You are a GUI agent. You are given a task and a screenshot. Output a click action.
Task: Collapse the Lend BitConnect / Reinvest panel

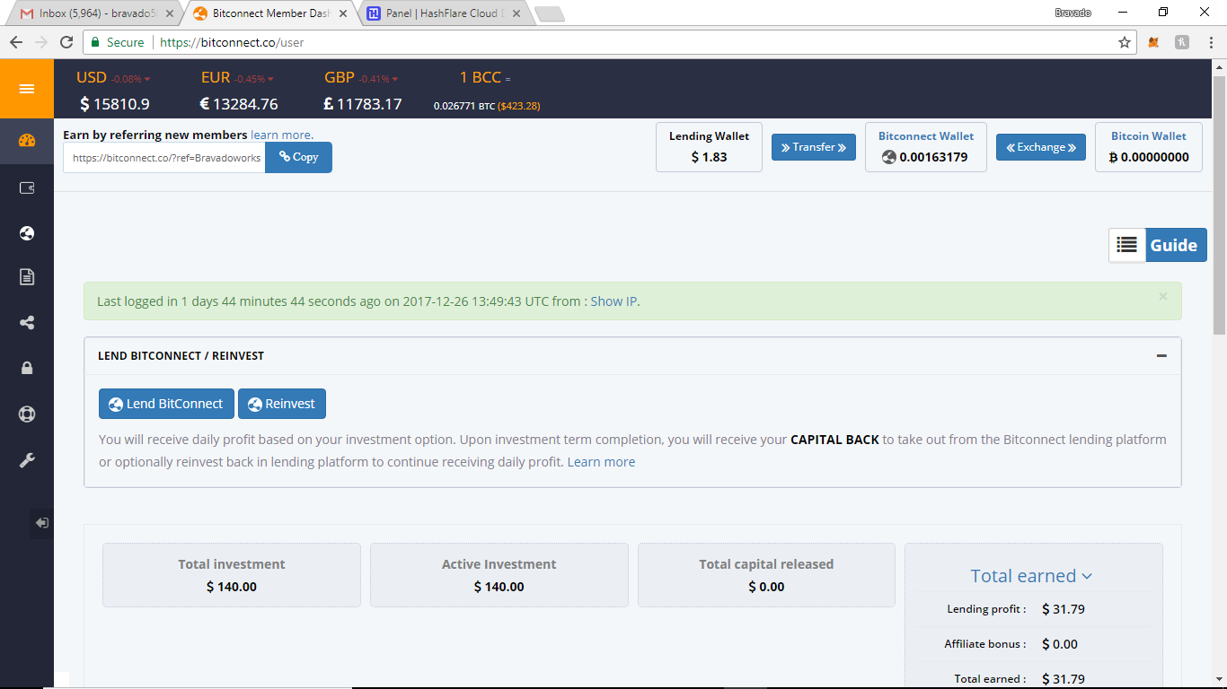(1161, 356)
